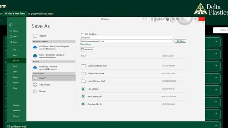
Task: Show Recent locations
Action: pyautogui.click(x=54, y=36)
